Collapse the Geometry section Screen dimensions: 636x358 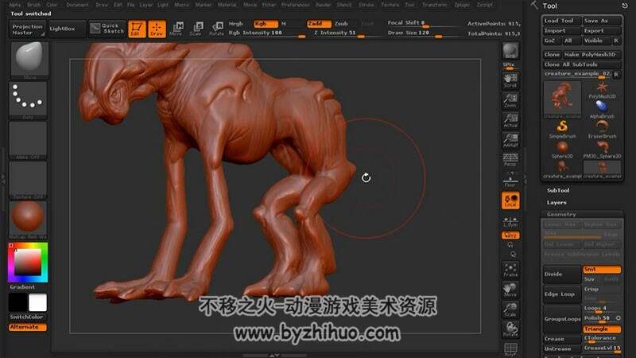point(561,214)
